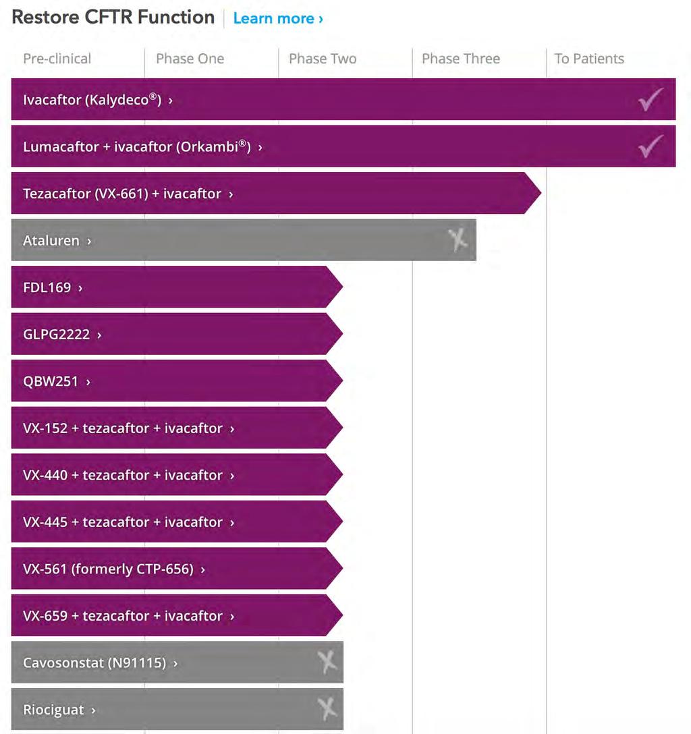Click the X mark on the Ataluren bar
This screenshot has height=734, width=691.
(458, 240)
